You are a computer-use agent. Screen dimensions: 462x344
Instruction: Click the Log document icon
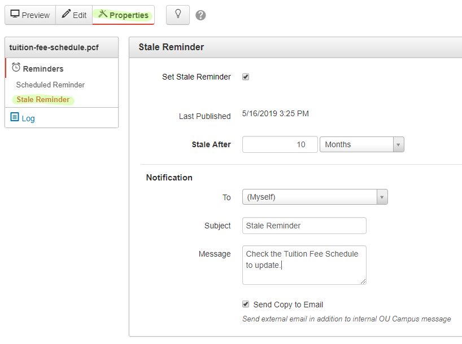pos(15,118)
